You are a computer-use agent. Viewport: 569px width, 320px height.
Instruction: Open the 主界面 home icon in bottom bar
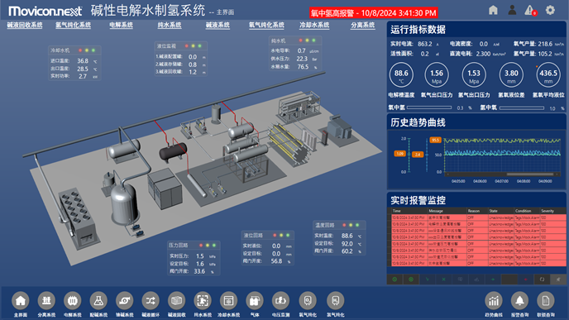[x=21, y=301]
